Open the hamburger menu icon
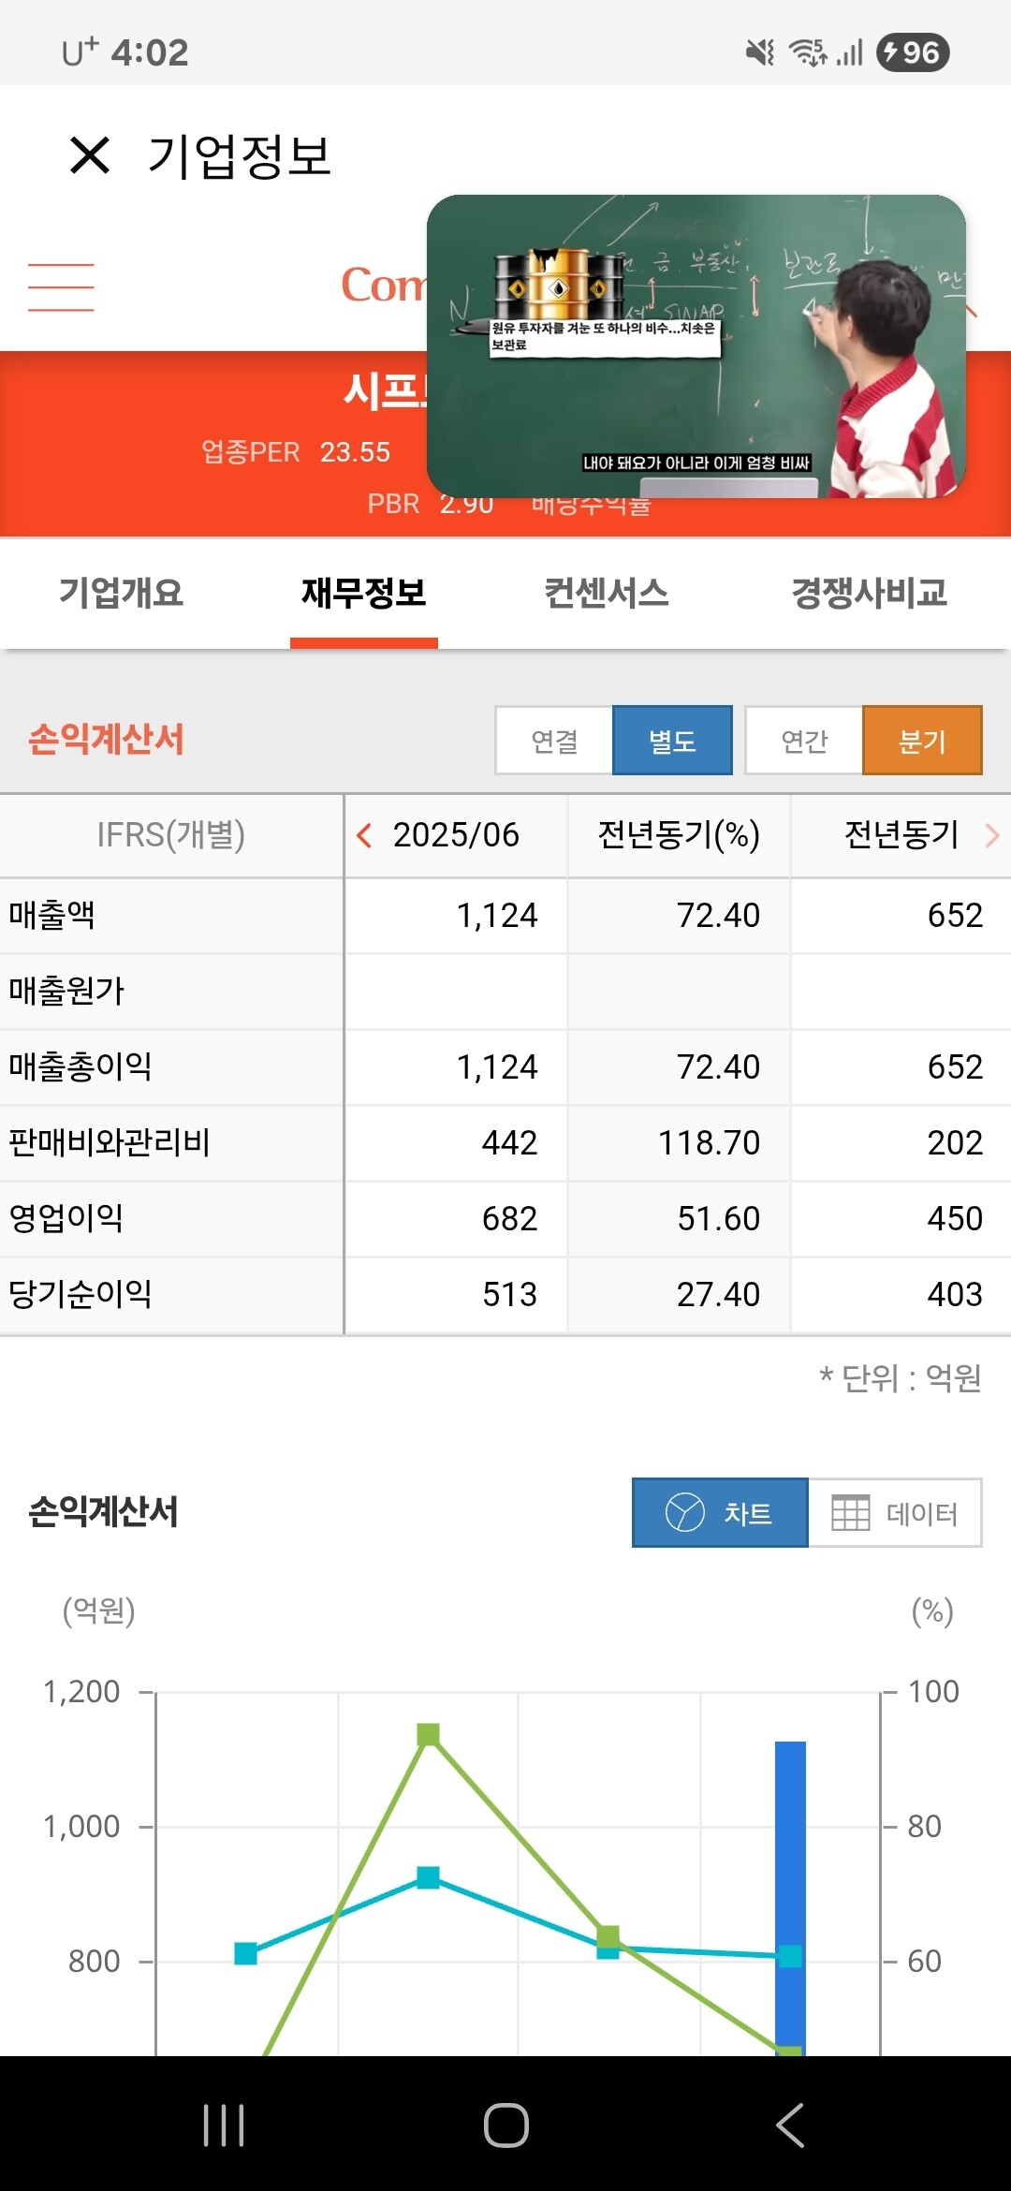This screenshot has width=1011, height=2191. click(61, 287)
